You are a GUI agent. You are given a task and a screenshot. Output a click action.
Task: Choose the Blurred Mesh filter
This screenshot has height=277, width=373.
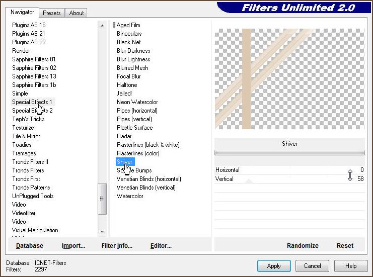132,68
